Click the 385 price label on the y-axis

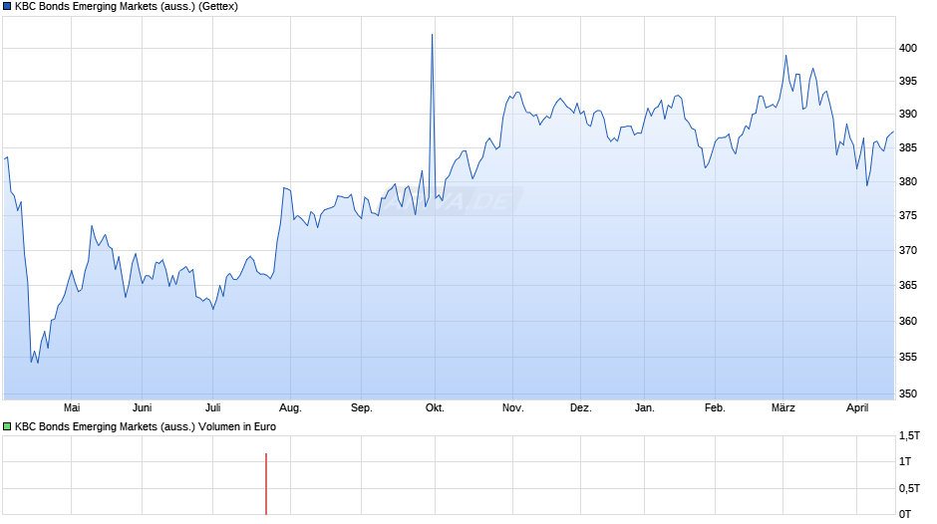(908, 147)
